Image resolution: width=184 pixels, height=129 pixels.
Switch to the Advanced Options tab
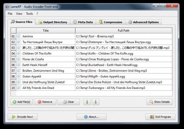pyautogui.click(x=143, y=22)
